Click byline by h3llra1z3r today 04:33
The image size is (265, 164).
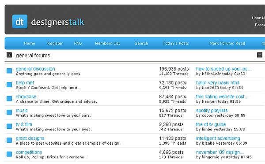point(220,74)
